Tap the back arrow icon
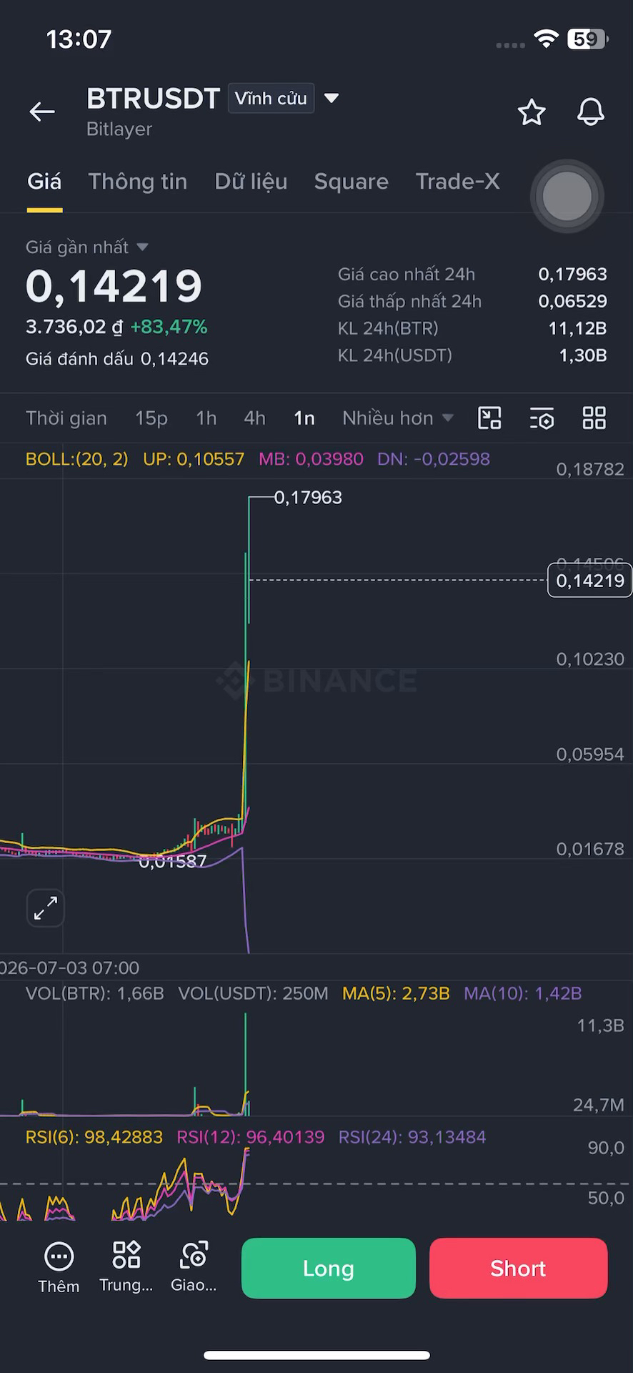The width and height of the screenshot is (633, 1373). pos(42,112)
